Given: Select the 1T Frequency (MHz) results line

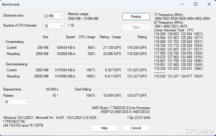Looking at the screenshot, I should click(182, 19).
